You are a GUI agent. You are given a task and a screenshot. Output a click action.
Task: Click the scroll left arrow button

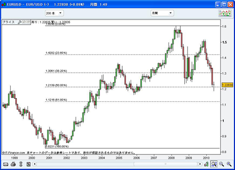[x=35, y=164]
